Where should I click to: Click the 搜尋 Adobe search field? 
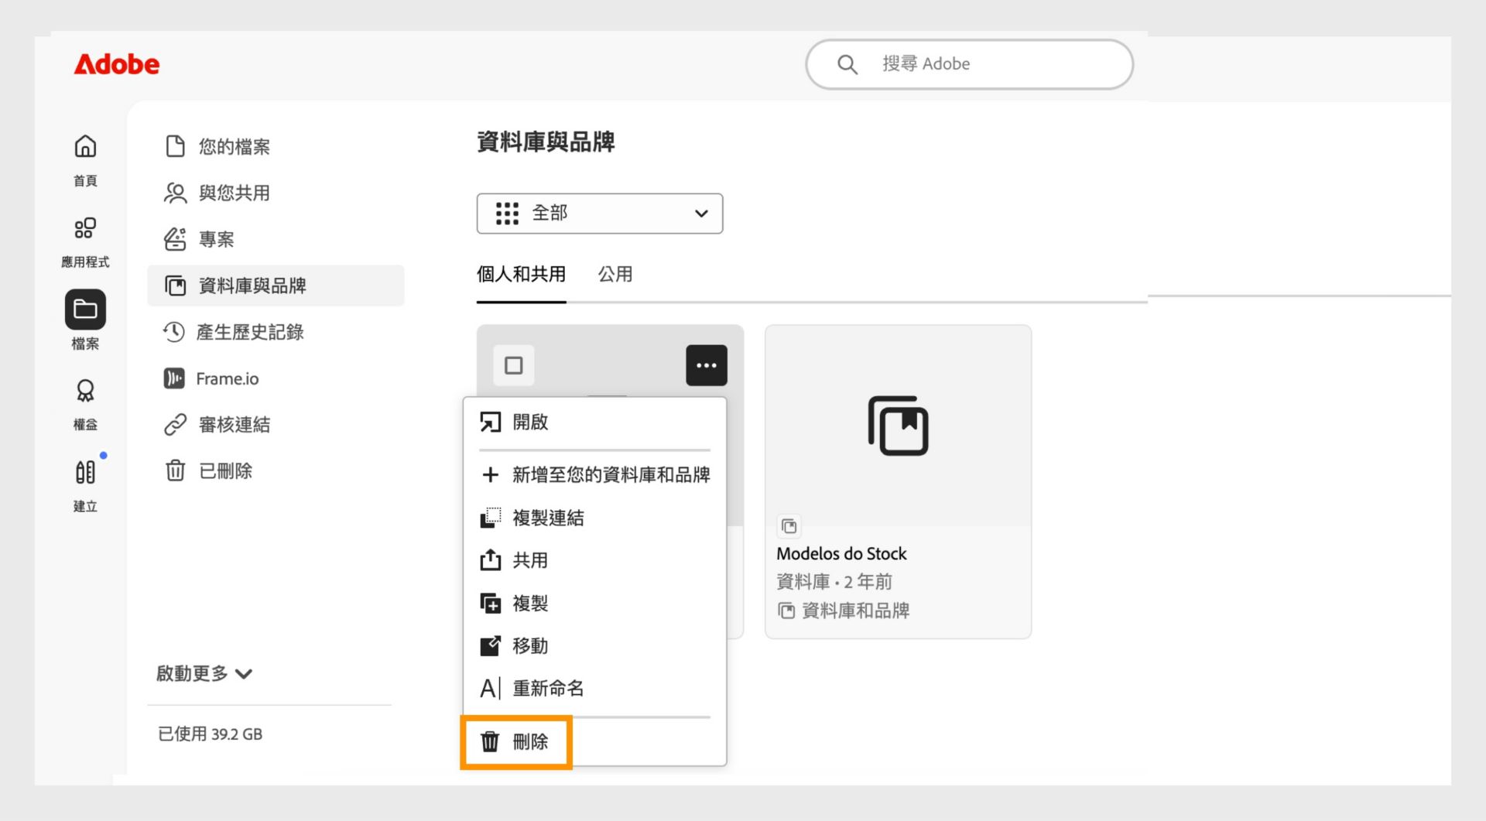coord(970,64)
